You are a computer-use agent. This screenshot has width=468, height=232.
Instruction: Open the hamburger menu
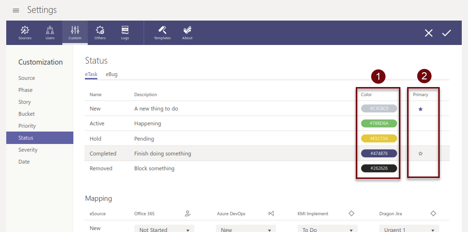[x=16, y=11]
